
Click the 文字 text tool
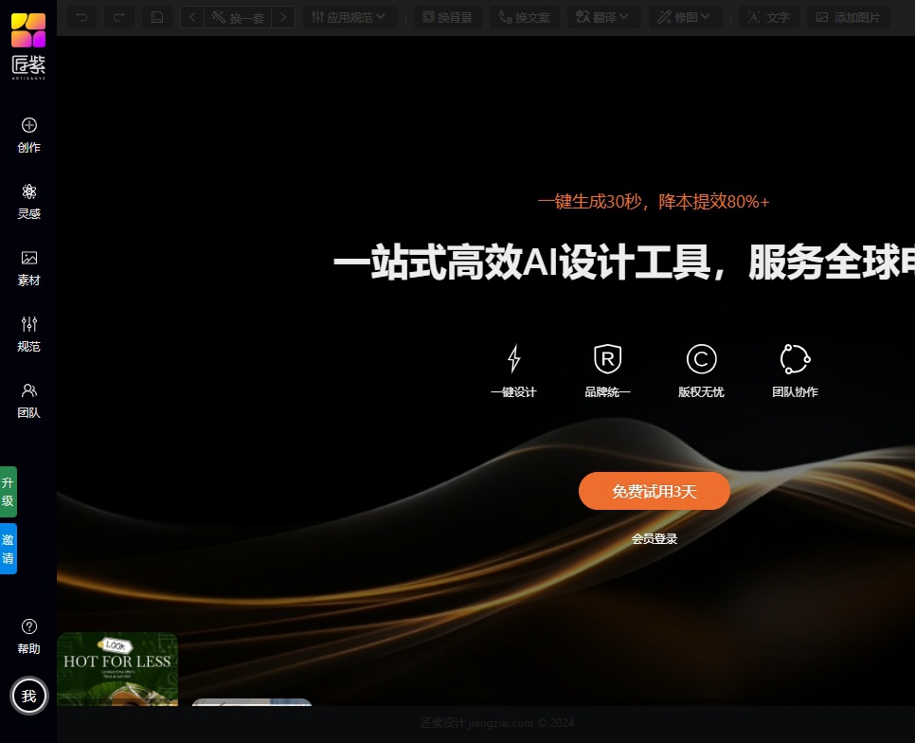click(768, 17)
